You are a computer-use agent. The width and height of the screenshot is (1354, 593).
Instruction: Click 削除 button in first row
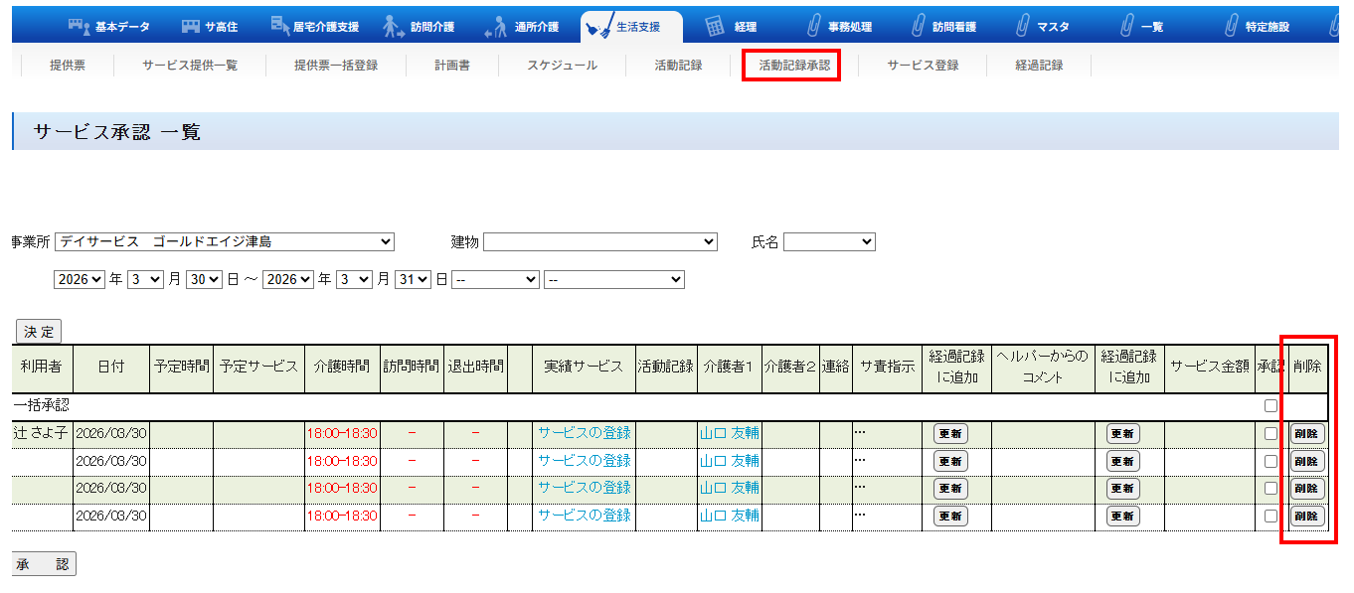coord(1306,434)
